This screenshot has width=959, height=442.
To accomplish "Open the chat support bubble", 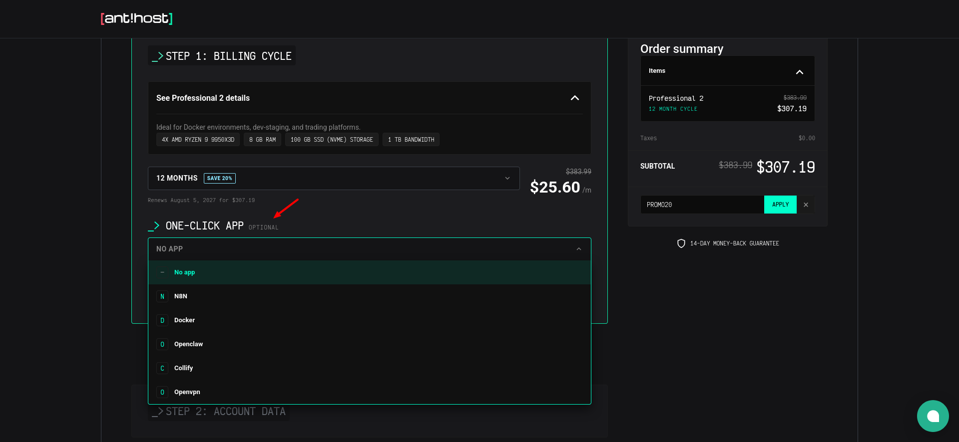I will (933, 416).
